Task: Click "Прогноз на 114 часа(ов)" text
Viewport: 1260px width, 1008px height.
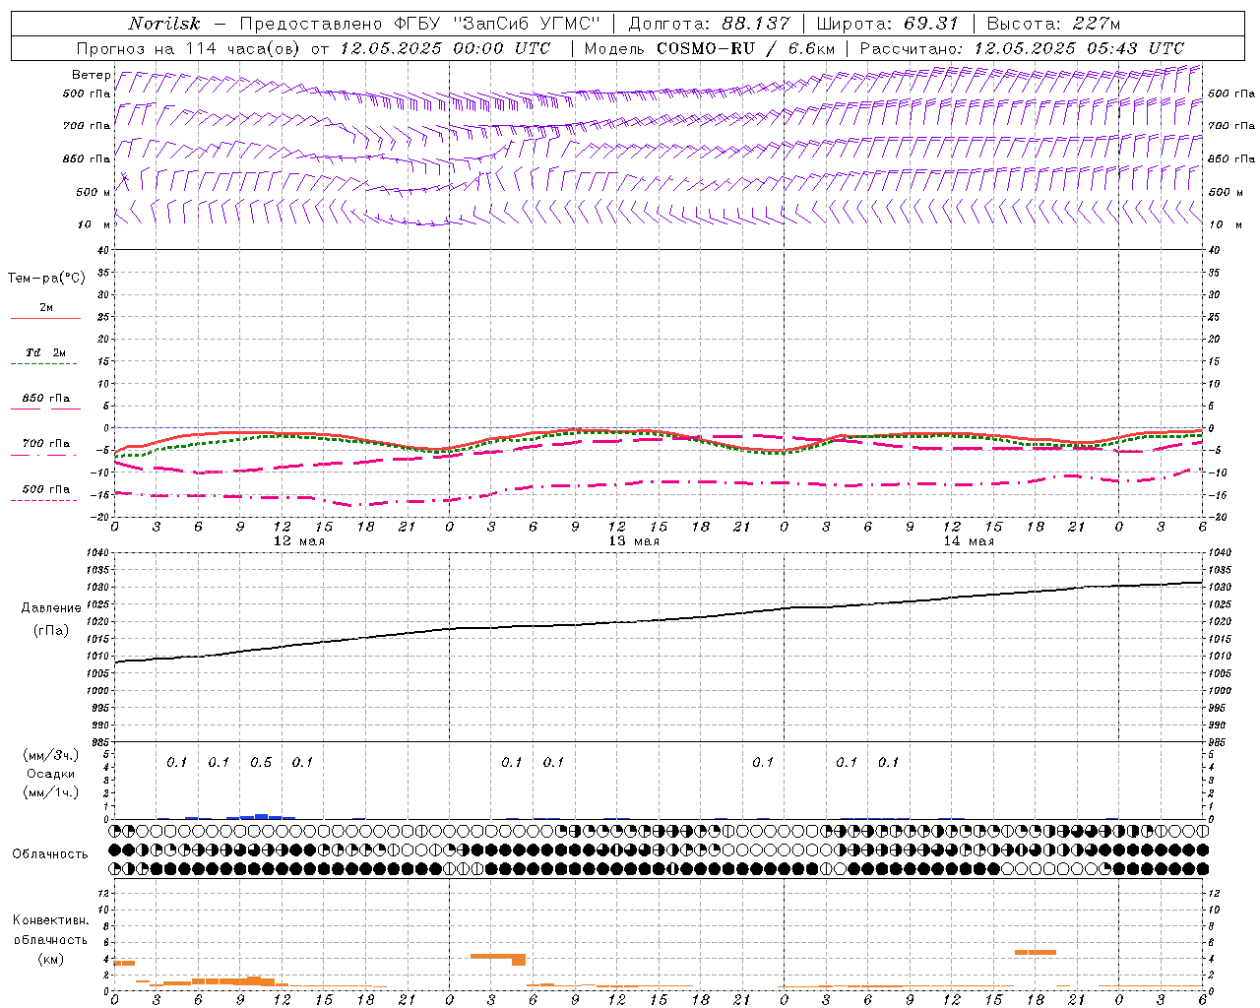Action: 189,48
